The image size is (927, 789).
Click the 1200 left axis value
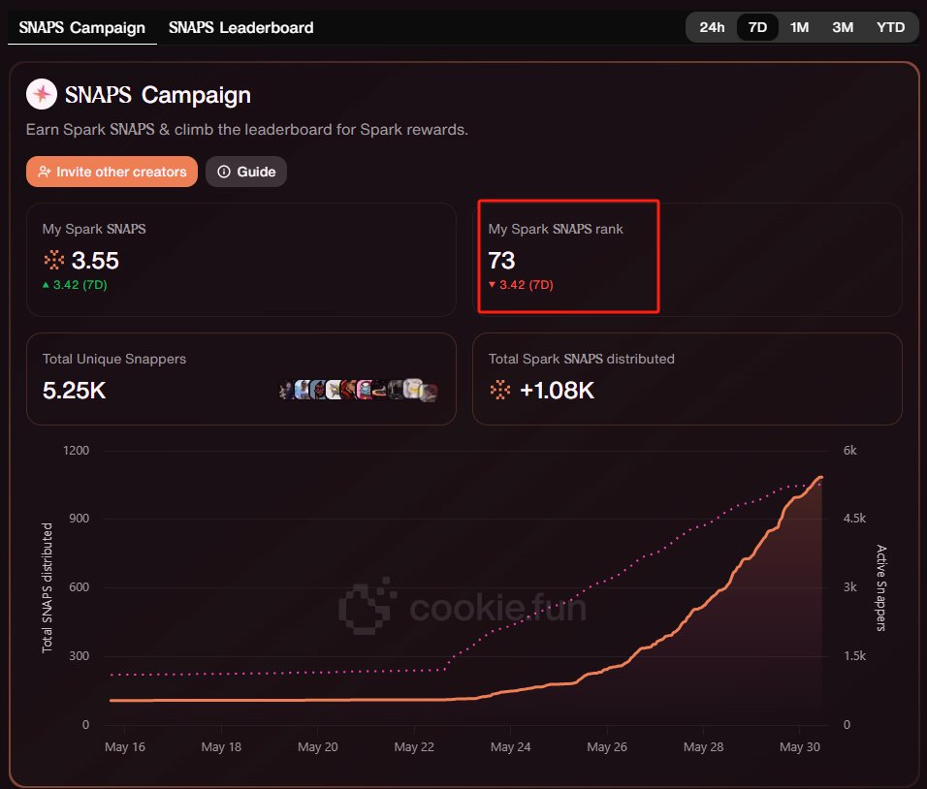[x=76, y=451]
